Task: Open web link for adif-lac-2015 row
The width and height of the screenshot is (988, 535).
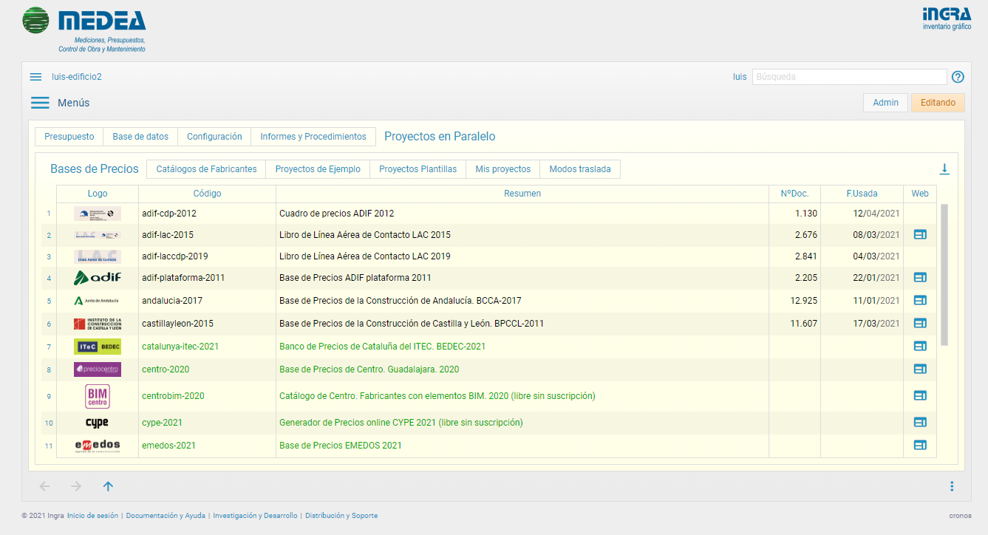Action: tap(920, 234)
